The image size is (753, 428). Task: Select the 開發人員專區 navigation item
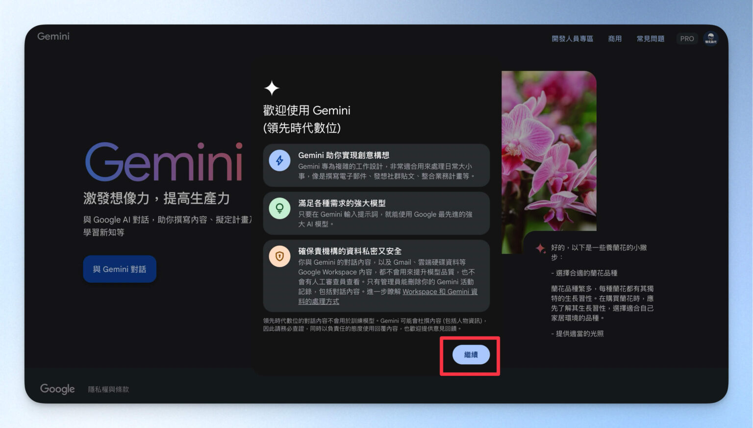(572, 38)
